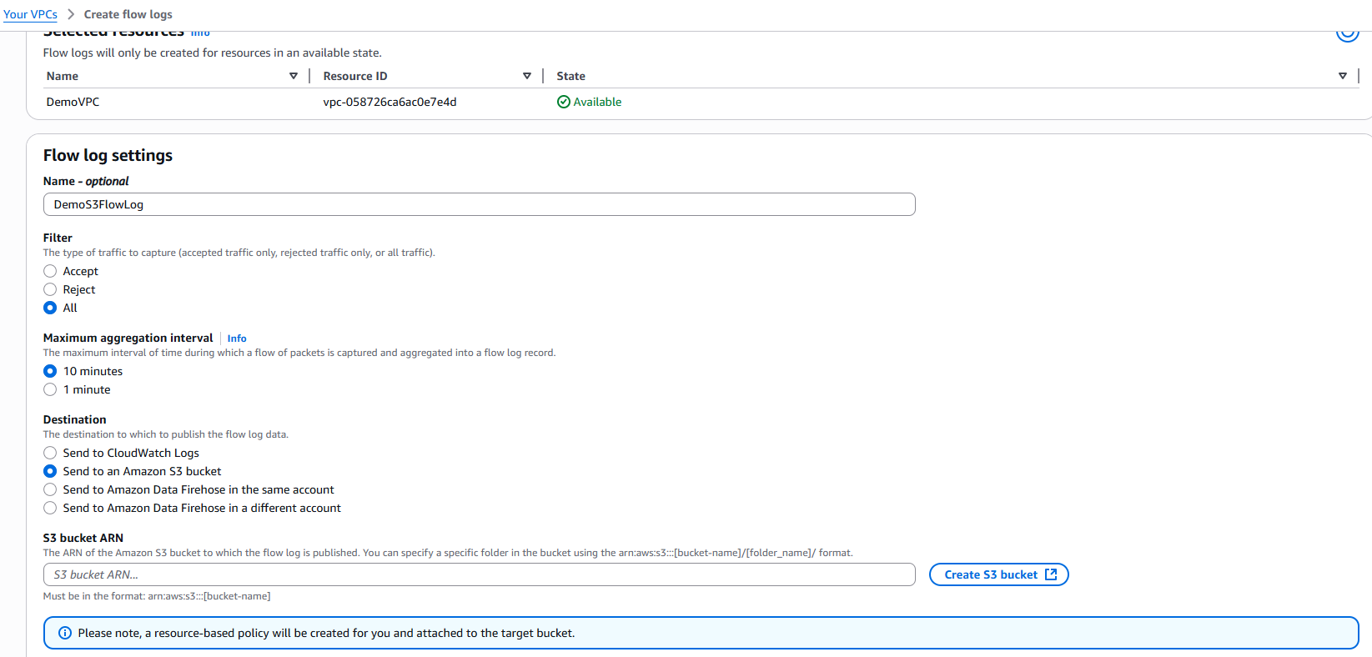Select Data Firehose in the same account

[50, 489]
